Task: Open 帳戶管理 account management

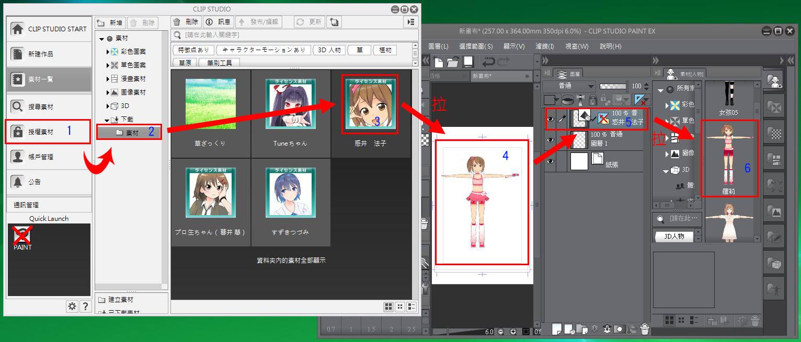Action: [49, 157]
